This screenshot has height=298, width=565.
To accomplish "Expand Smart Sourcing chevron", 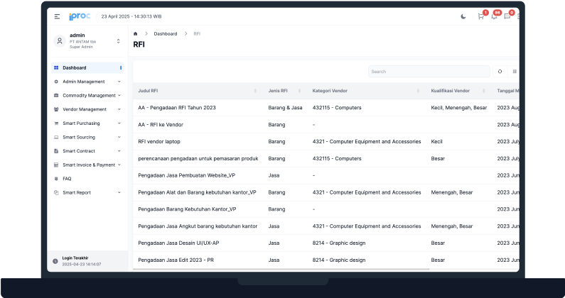I will 119,137.
